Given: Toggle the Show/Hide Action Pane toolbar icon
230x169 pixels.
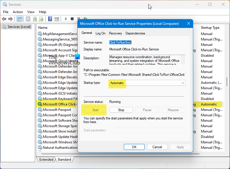Looking at the screenshot, I should coord(57,19).
